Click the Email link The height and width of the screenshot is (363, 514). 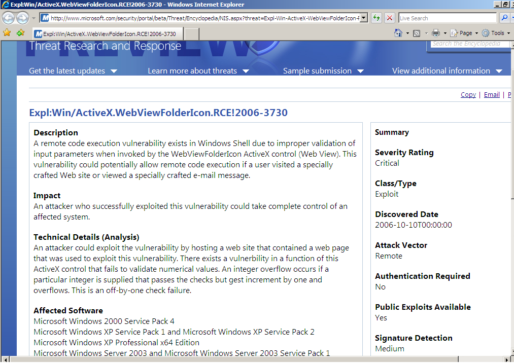click(492, 95)
